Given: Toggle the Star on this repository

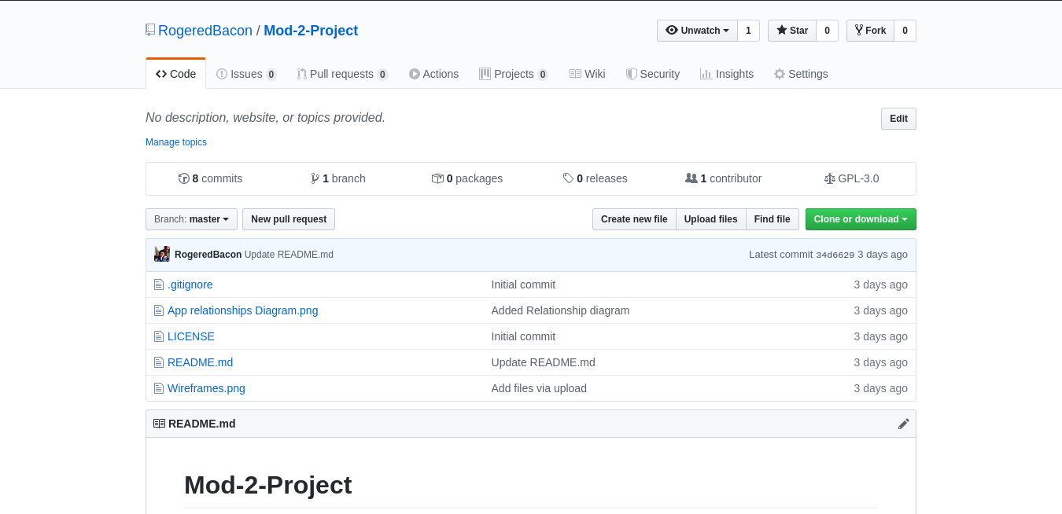Looking at the screenshot, I should (x=791, y=31).
